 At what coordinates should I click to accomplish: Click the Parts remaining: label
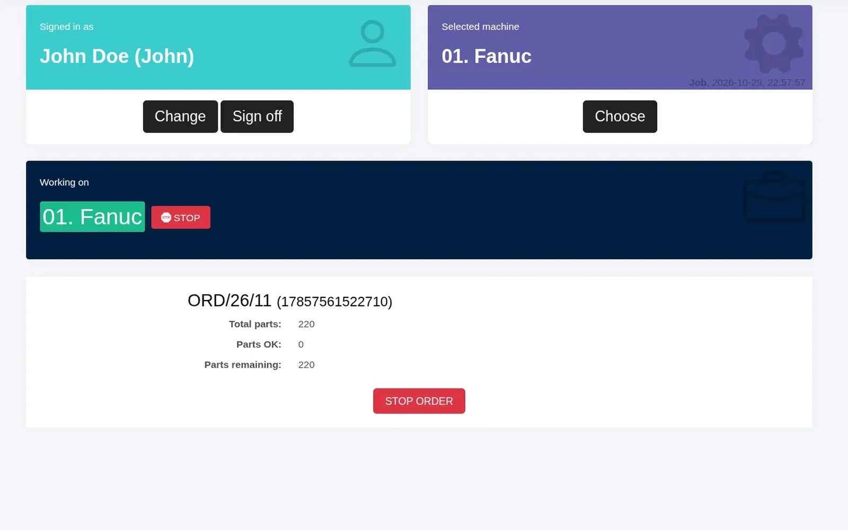[243, 365]
